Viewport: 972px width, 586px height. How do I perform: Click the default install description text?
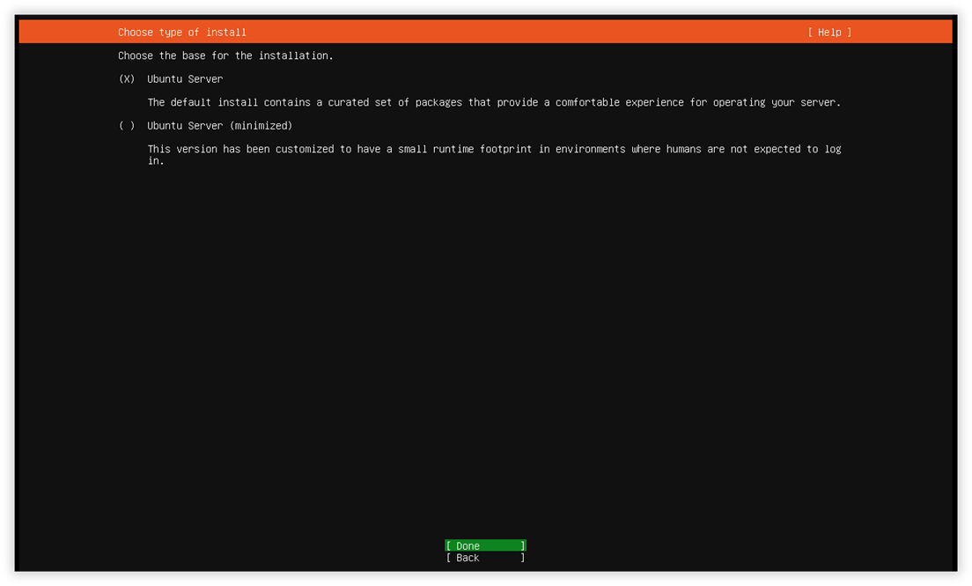click(x=494, y=102)
